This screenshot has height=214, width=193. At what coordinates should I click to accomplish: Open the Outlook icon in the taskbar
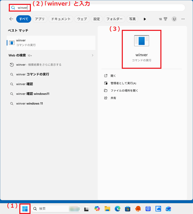click(168, 209)
